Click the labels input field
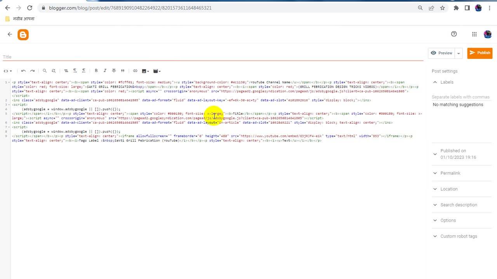This screenshot has height=279, width=497. point(461,97)
